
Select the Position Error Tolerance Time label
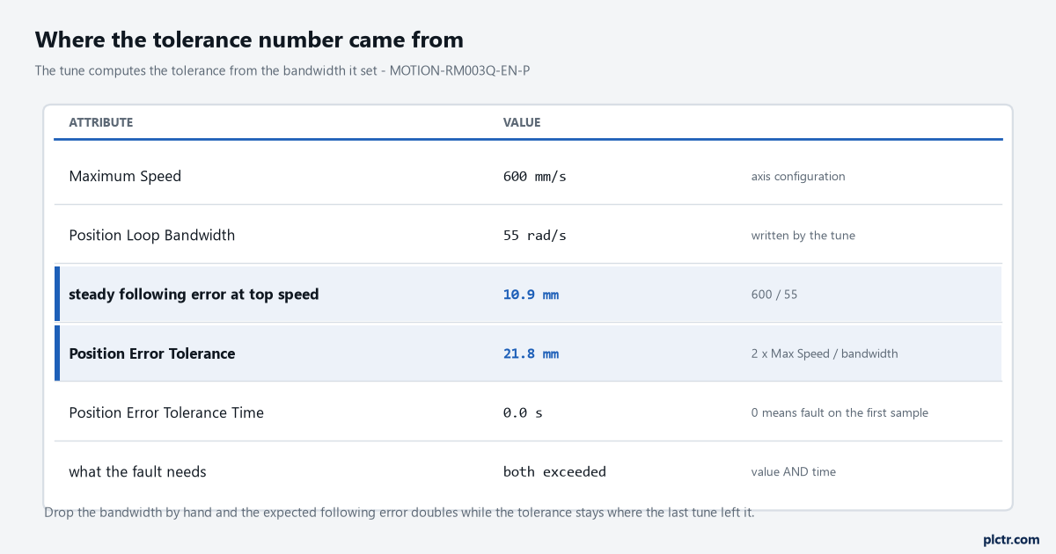pos(166,412)
